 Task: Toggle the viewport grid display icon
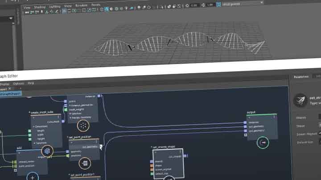[64, 11]
